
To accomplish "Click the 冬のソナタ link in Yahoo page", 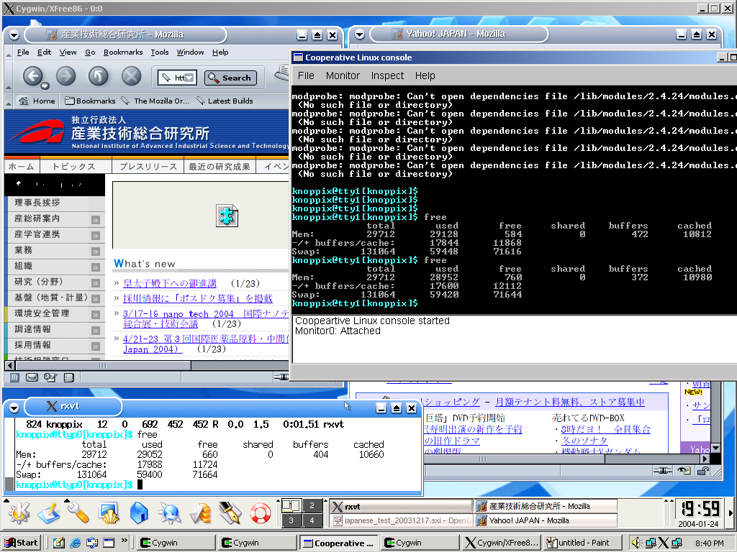I will (x=584, y=441).
